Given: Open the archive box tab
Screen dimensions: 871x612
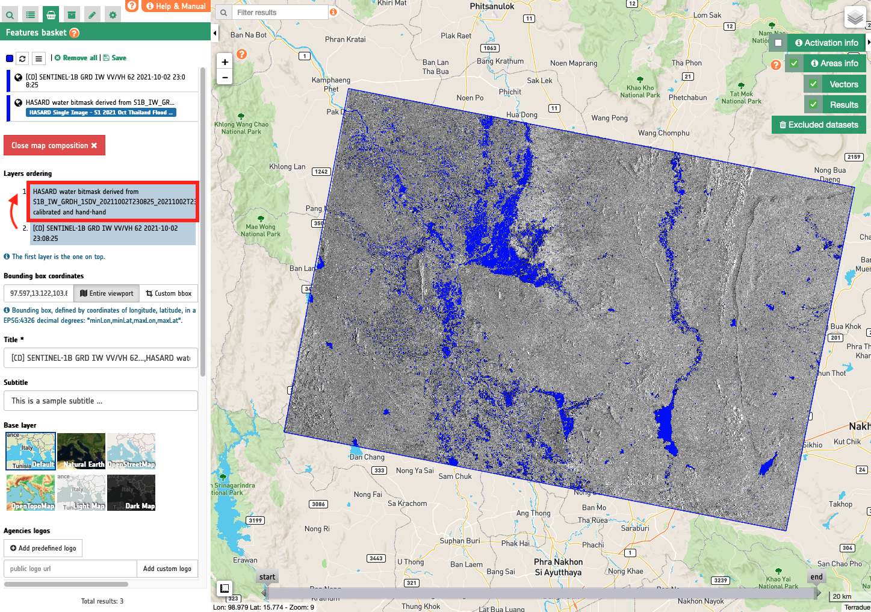Looking at the screenshot, I should click(x=72, y=14).
